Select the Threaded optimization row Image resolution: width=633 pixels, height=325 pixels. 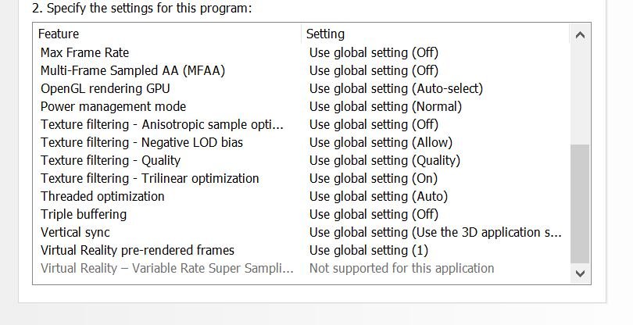(x=102, y=196)
